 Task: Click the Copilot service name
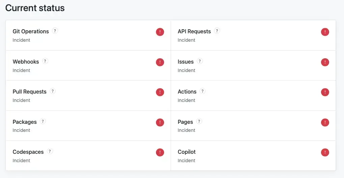point(187,152)
